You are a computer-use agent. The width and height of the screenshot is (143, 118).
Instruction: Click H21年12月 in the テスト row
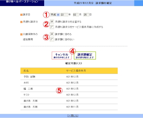coord(72,95)
